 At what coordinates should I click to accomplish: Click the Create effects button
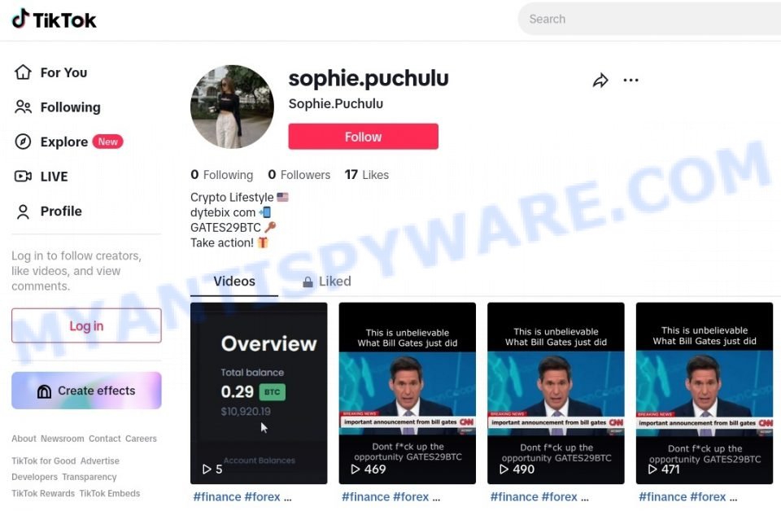(x=86, y=391)
